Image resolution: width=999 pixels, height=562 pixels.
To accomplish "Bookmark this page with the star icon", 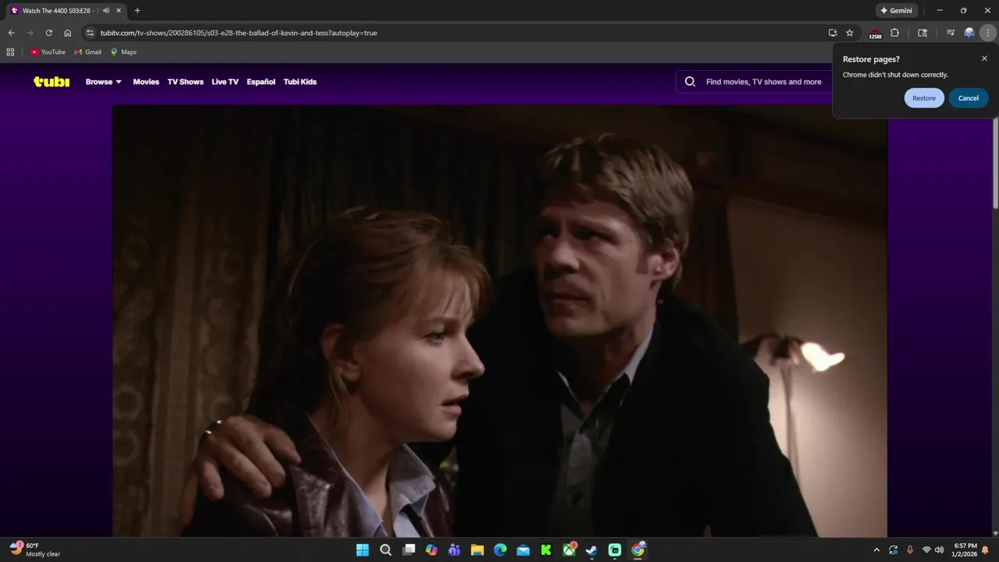I will pos(850,33).
